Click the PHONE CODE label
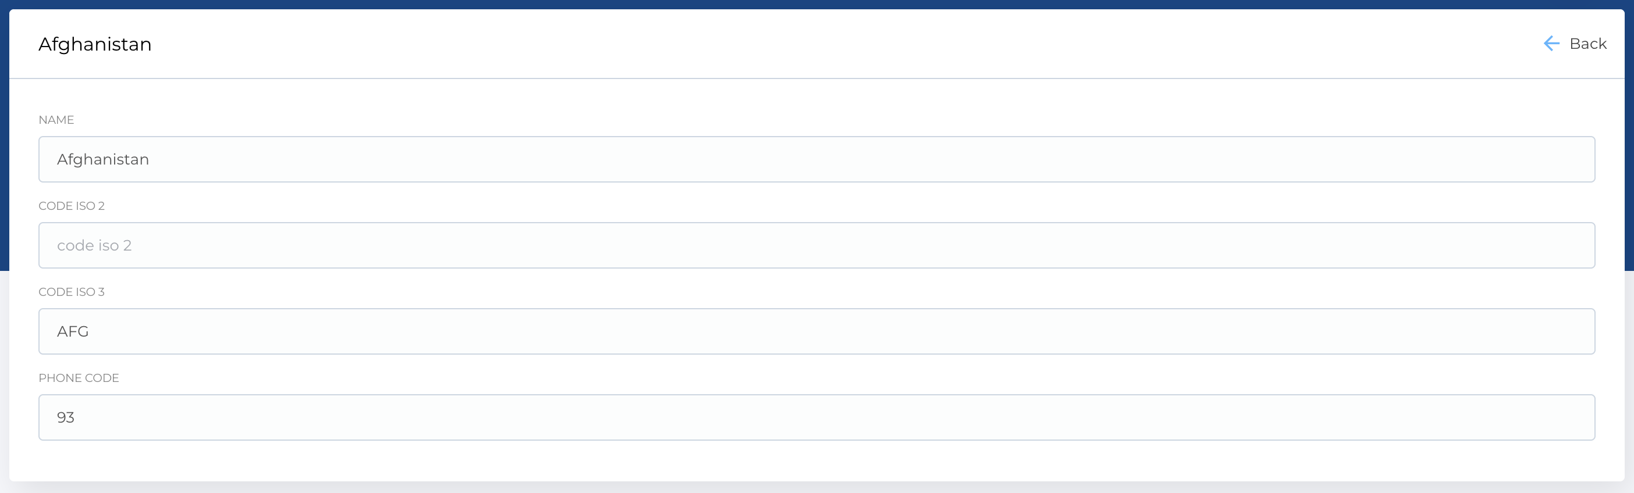1634x493 pixels. coord(79,378)
